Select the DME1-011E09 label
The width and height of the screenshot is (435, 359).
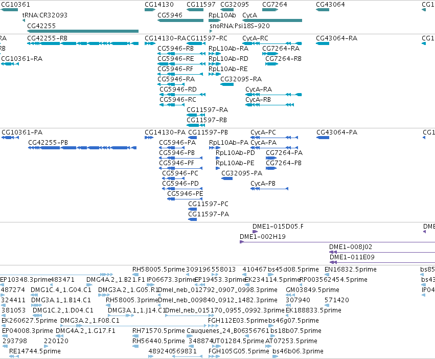coord(352,258)
